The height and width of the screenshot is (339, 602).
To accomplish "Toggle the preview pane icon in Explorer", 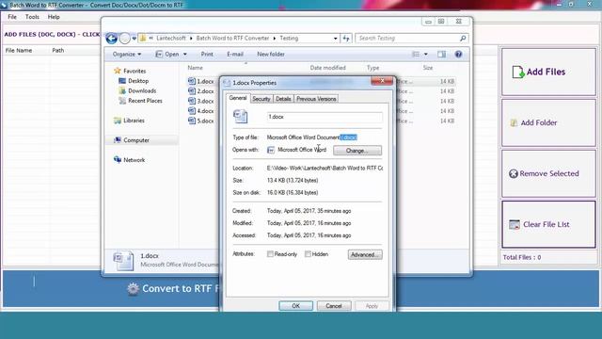I will [x=441, y=55].
